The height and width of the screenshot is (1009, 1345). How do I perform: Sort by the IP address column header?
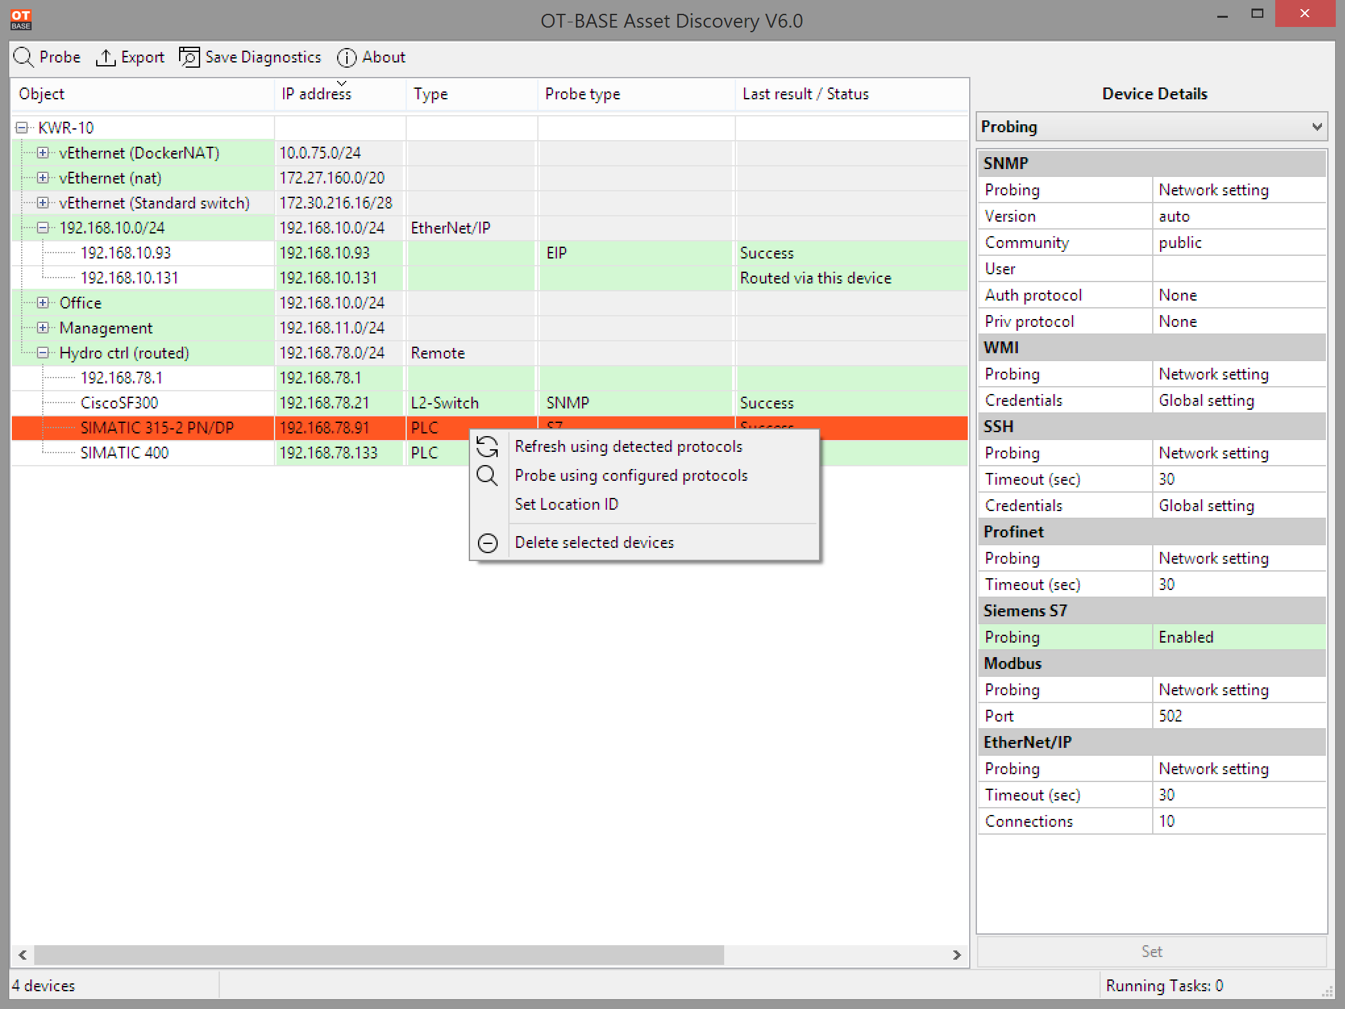point(340,94)
